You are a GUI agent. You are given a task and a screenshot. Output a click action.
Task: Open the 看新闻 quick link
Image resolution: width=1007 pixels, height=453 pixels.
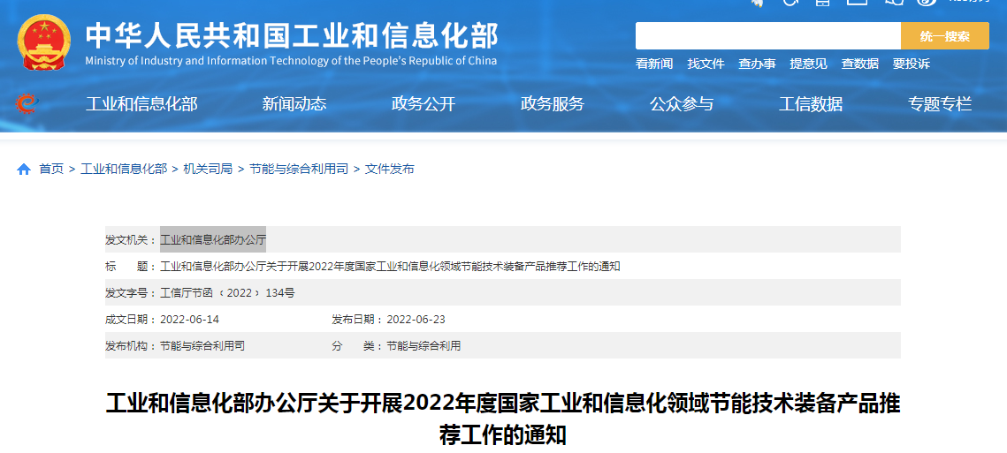coord(654,64)
